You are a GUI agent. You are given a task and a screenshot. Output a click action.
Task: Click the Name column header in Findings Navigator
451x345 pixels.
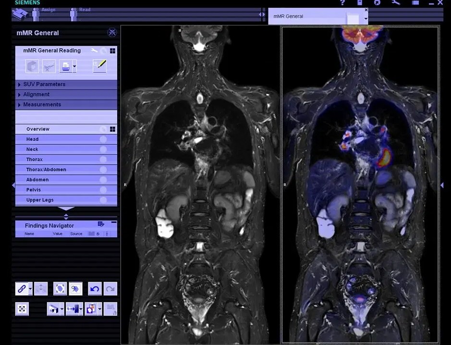pos(29,234)
